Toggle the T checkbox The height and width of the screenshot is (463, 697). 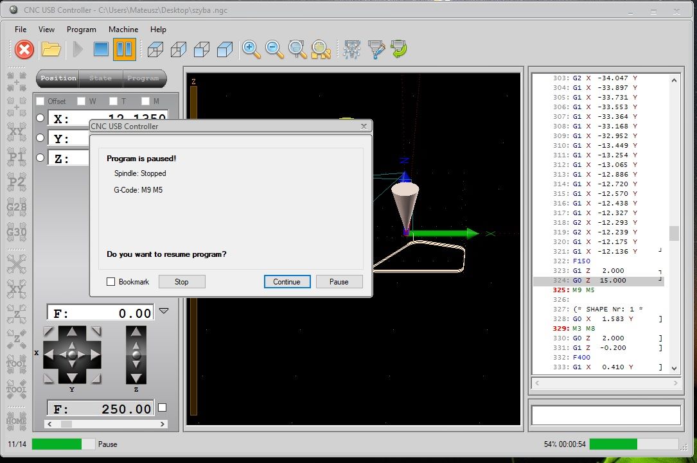tap(113, 101)
